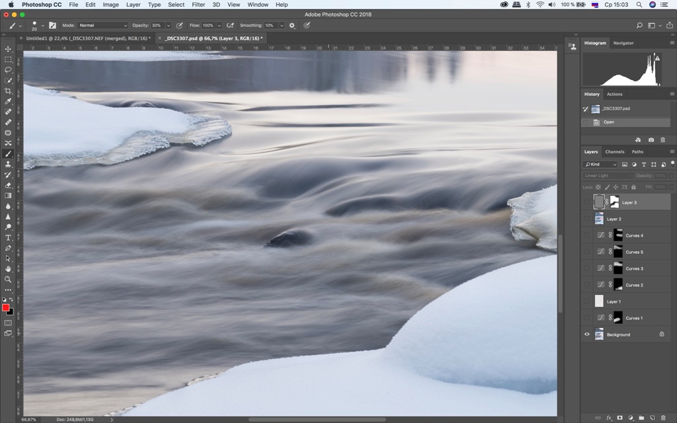Click the delete layer trash icon

663,418
